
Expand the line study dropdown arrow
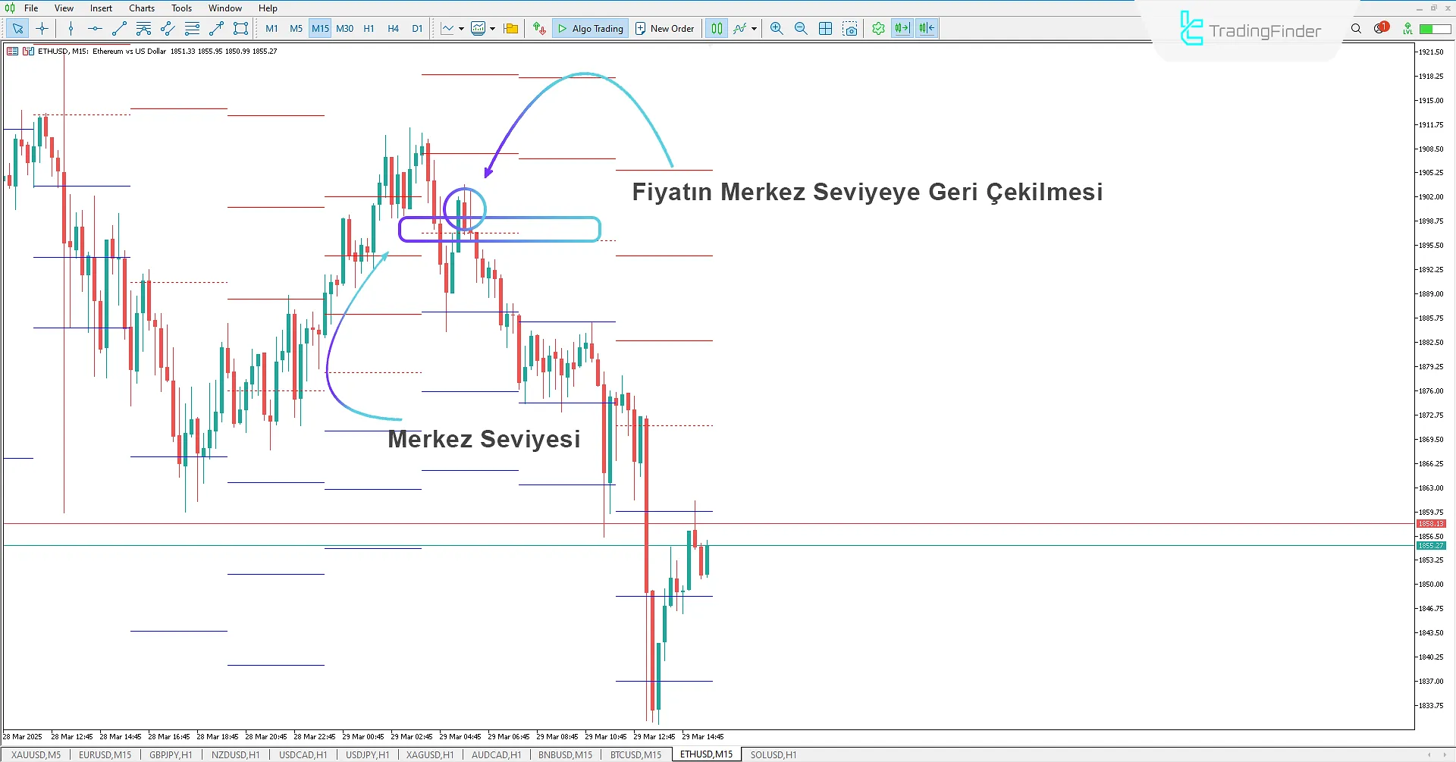pyautogui.click(x=754, y=29)
